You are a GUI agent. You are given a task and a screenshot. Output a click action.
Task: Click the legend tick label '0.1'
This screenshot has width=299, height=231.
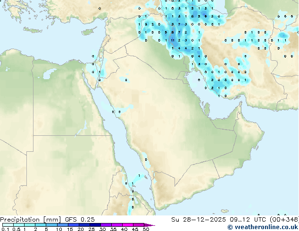click(5, 229)
